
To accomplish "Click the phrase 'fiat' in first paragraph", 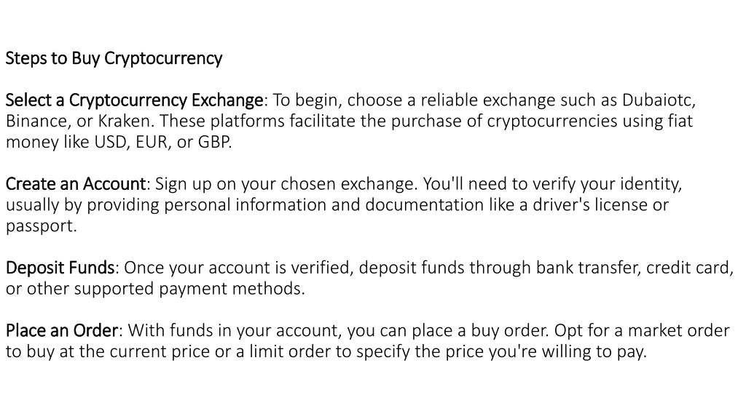I will tap(680, 121).
